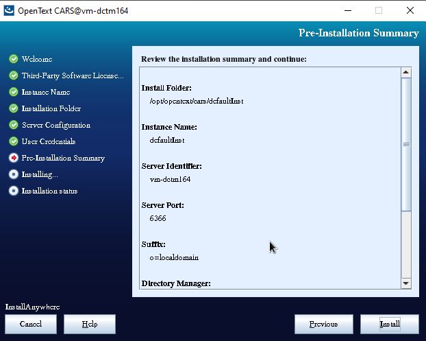Click the OpenText CARS title bar icon
Image resolution: width=426 pixels, height=341 pixels.
pos(9,11)
